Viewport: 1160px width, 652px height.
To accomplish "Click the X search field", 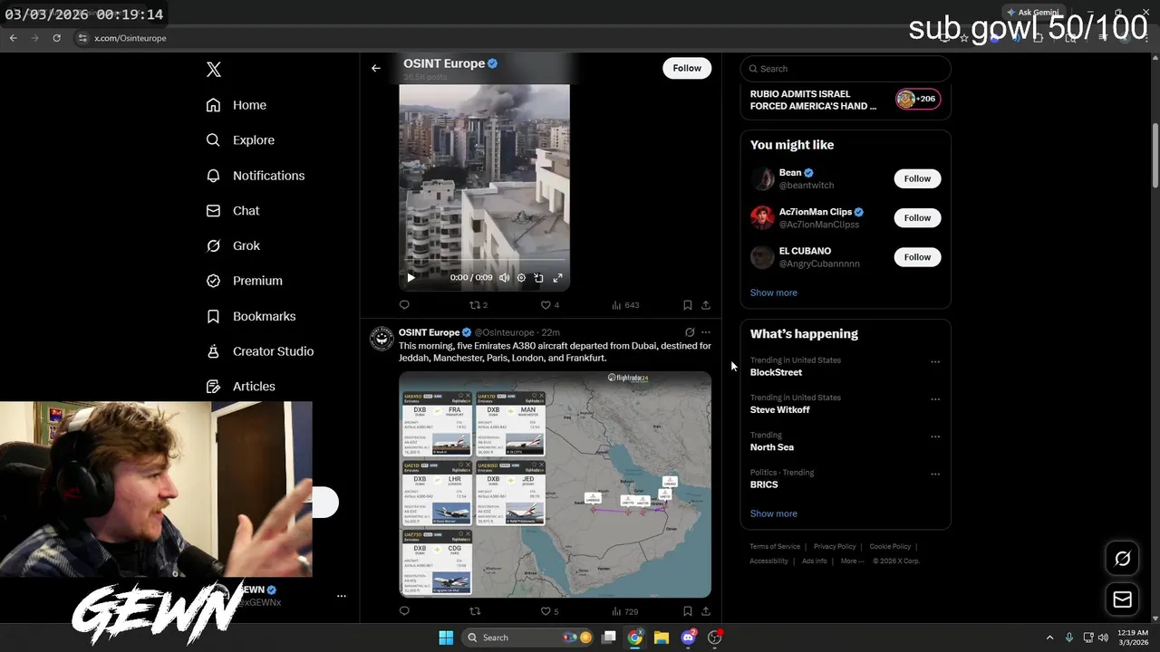I will coord(846,69).
